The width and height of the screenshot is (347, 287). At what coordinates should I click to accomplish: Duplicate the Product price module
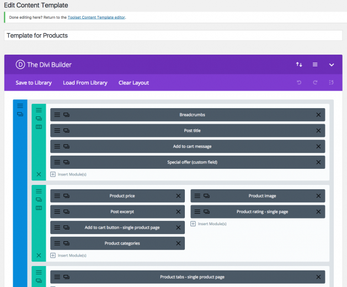tap(66, 196)
